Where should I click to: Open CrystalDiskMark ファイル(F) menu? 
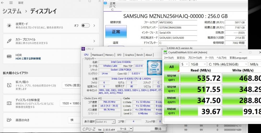(x=169, y=58)
